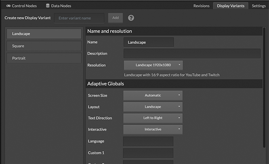
Task: Click the Custom 1 label
Action: (x=96, y=153)
